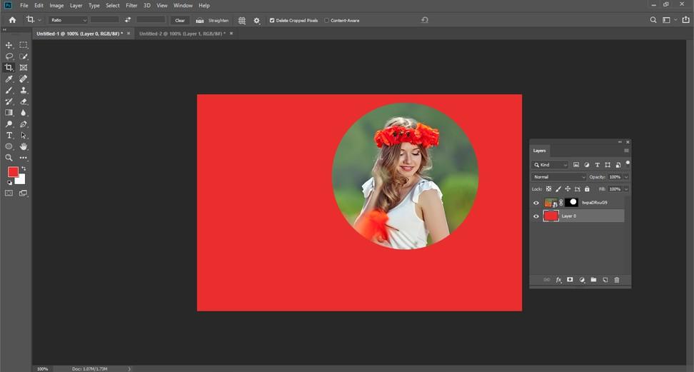
Task: Toggle lock all for layer
Action: (x=587, y=189)
